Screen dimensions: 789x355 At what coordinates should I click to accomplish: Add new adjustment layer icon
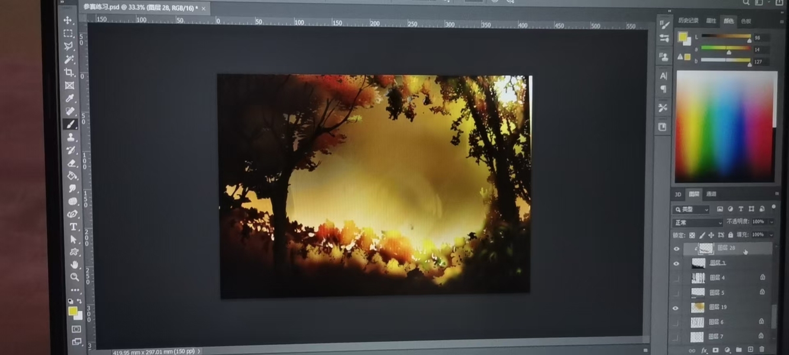[727, 350]
